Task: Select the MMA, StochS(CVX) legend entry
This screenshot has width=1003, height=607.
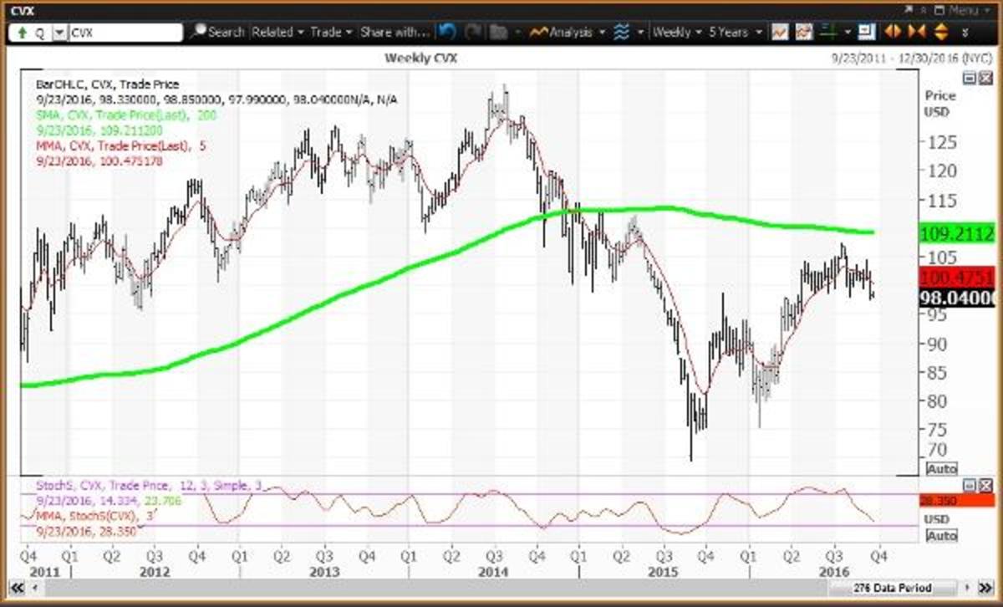Action: 95,517
